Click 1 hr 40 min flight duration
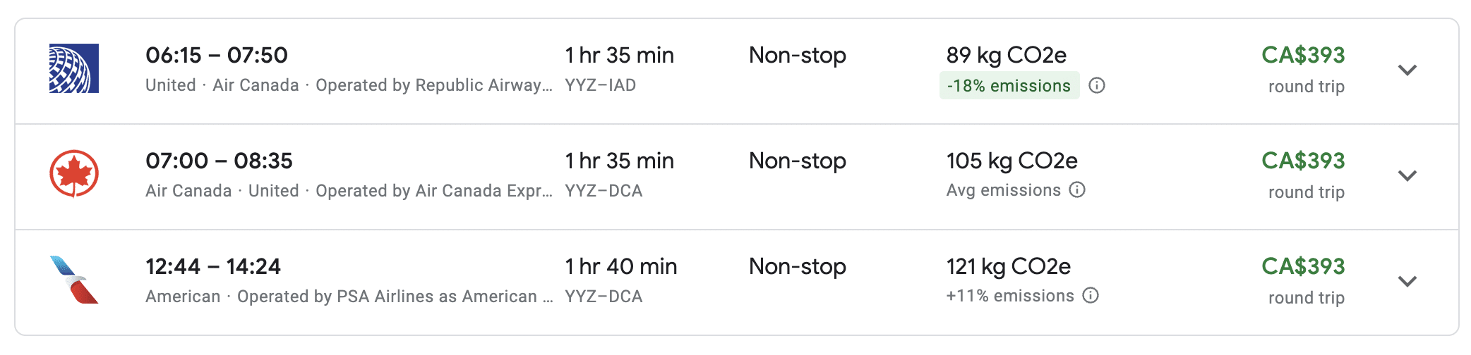 point(620,266)
